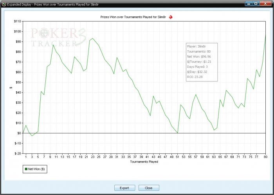Click the final data point at tournament 80

[x=265, y=35]
